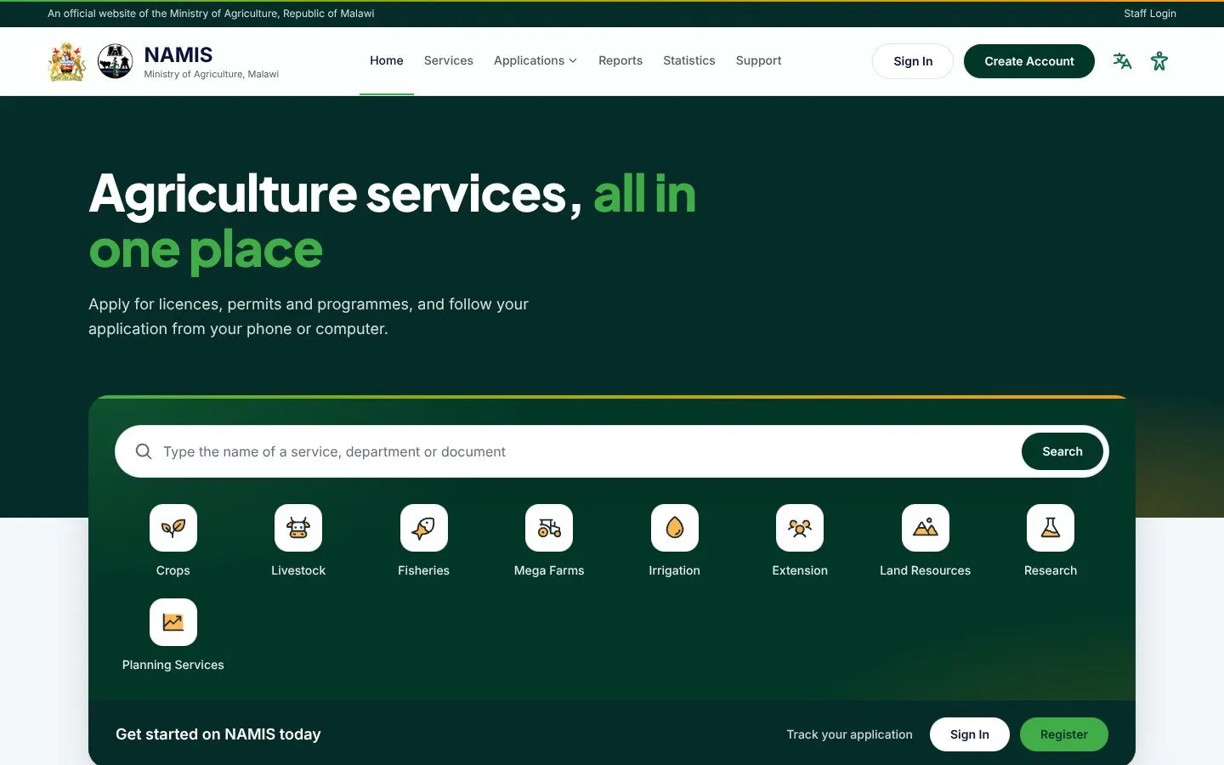Open the Fisheries fish icon
Screen dimensions: 1224x765
click(424, 528)
